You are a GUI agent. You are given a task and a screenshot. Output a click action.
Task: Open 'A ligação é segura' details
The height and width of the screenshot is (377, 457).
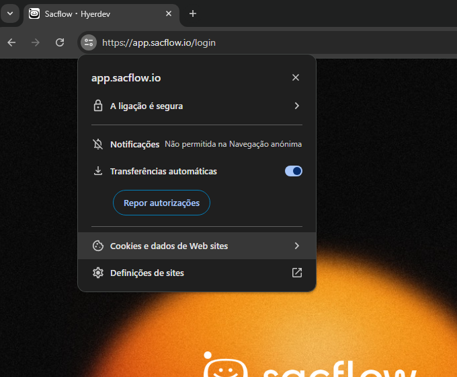[197, 106]
